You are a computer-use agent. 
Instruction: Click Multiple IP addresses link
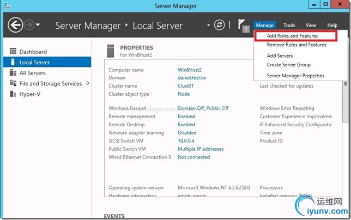pyautogui.click(x=201, y=149)
